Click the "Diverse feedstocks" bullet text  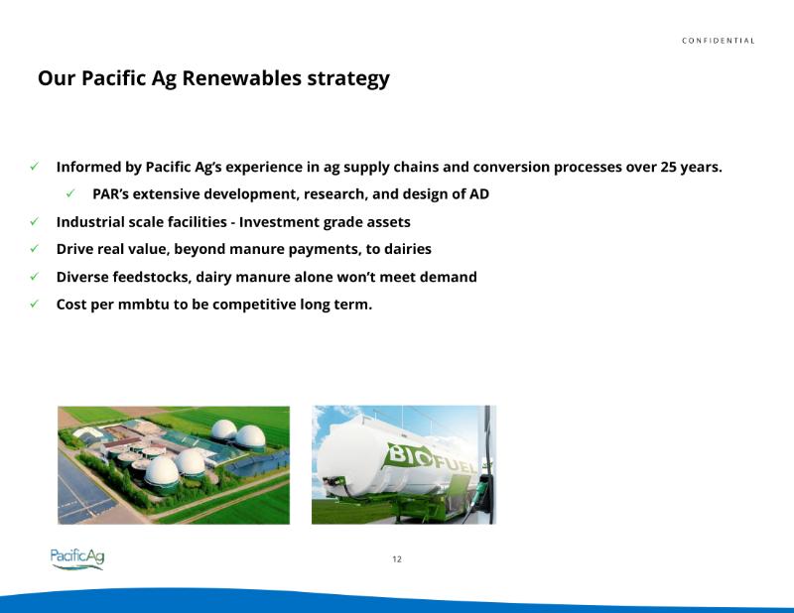[x=266, y=277]
